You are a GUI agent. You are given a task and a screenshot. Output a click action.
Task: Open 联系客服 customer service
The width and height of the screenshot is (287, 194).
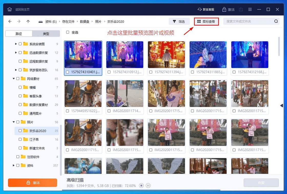tap(206, 9)
